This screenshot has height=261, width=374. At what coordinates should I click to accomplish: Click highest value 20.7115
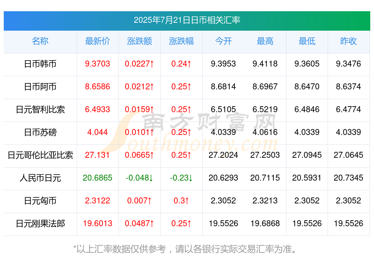[265, 178]
